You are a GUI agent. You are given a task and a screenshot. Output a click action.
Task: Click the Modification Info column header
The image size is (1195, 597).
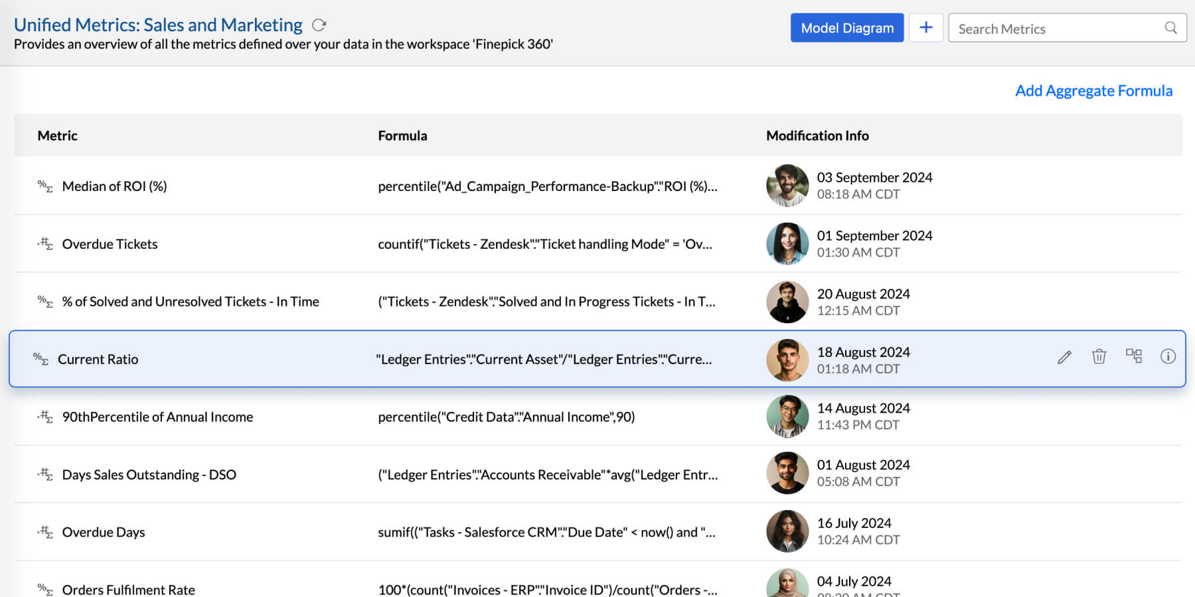817,136
